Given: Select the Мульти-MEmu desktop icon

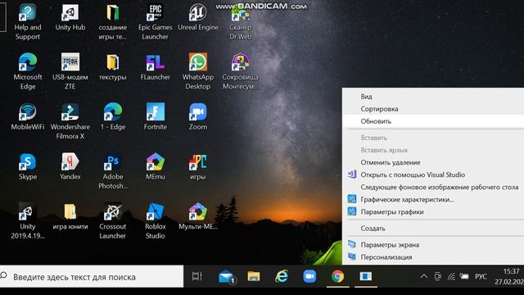Looking at the screenshot, I should (x=198, y=216).
